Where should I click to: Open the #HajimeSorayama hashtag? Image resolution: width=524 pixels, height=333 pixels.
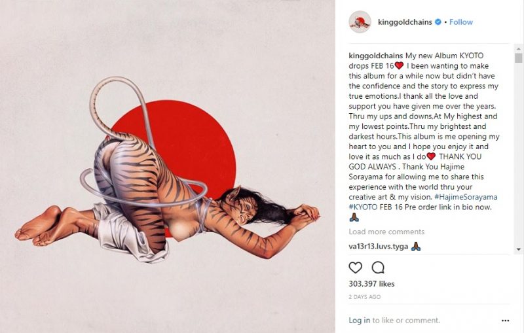coord(466,197)
